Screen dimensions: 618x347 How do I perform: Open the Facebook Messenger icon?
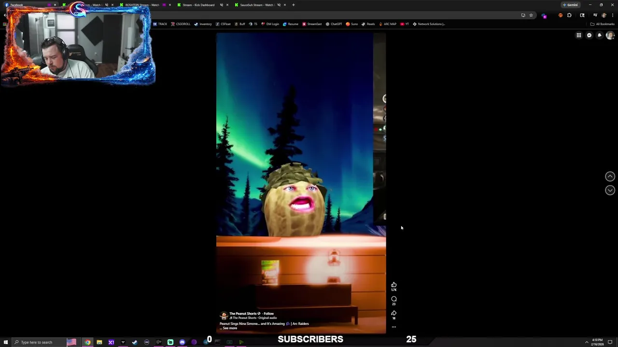(589, 35)
